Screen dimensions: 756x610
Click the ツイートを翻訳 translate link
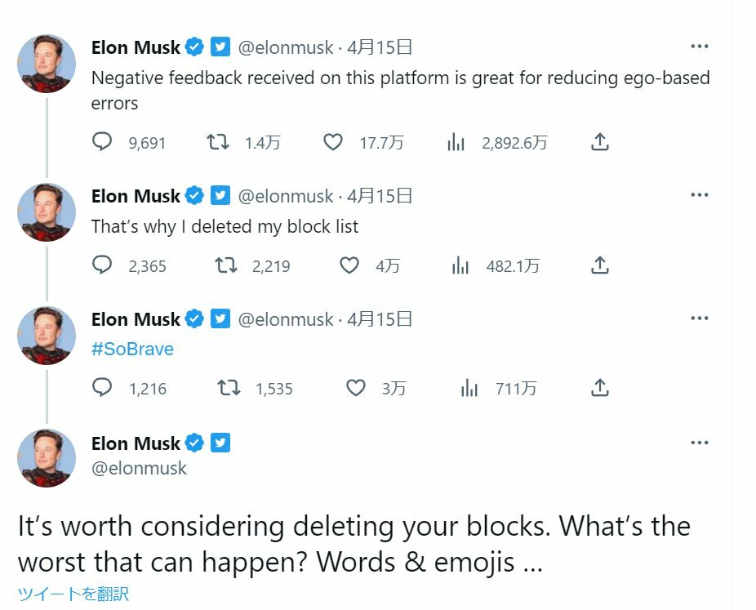point(73,594)
